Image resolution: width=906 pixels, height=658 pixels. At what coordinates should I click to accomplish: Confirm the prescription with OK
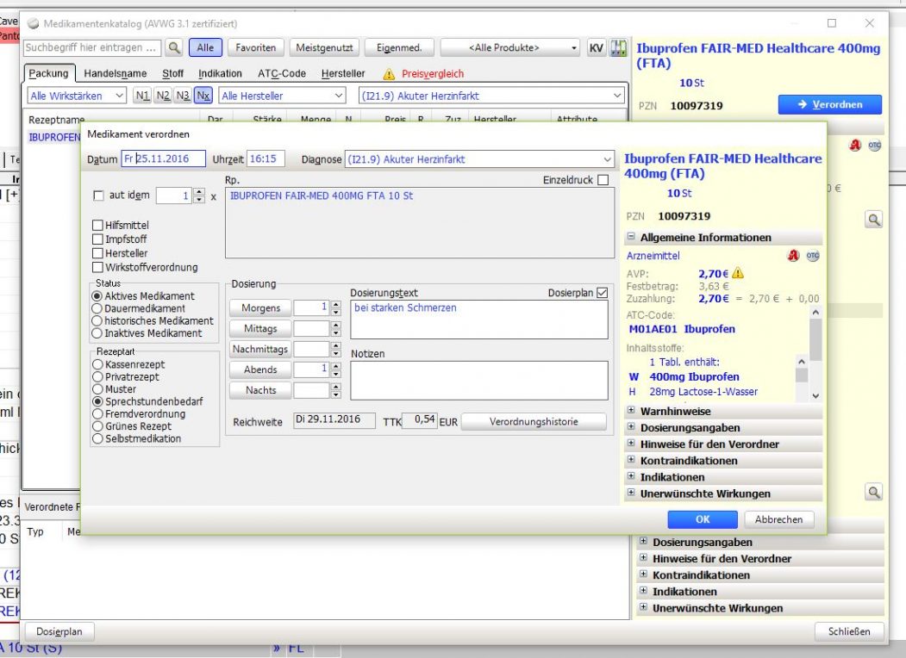[x=702, y=519]
